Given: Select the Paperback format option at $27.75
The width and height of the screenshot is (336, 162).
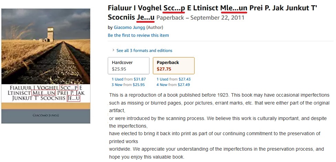Looking at the screenshot, I should pos(174,66).
